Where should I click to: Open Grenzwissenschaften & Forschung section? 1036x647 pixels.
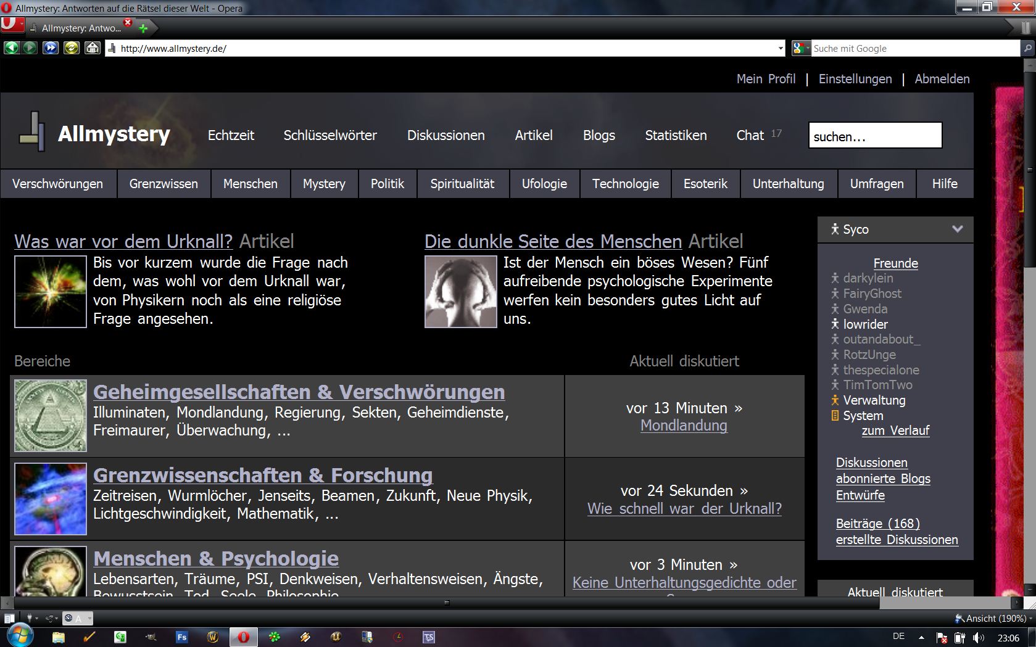pyautogui.click(x=263, y=475)
